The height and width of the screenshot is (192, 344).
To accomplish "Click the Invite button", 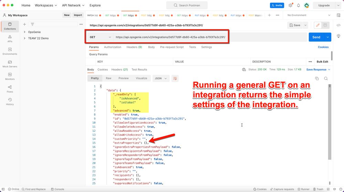I will [x=277, y=5].
